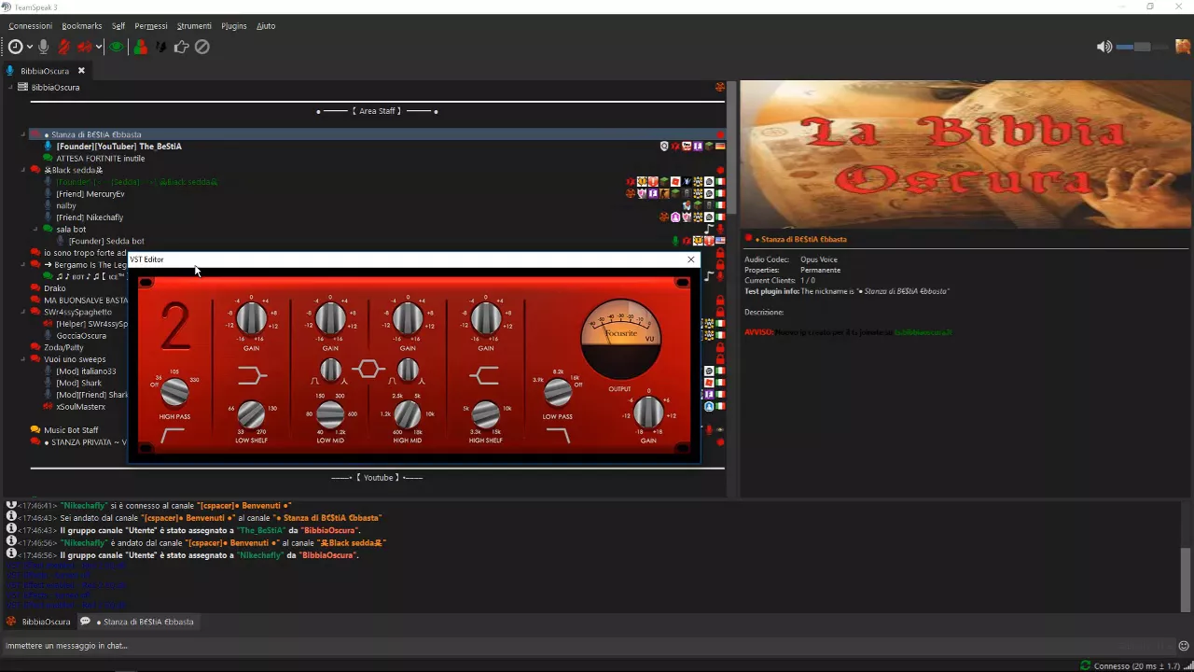Collapse the SWr4ssySpaghetto channel

coord(23,312)
